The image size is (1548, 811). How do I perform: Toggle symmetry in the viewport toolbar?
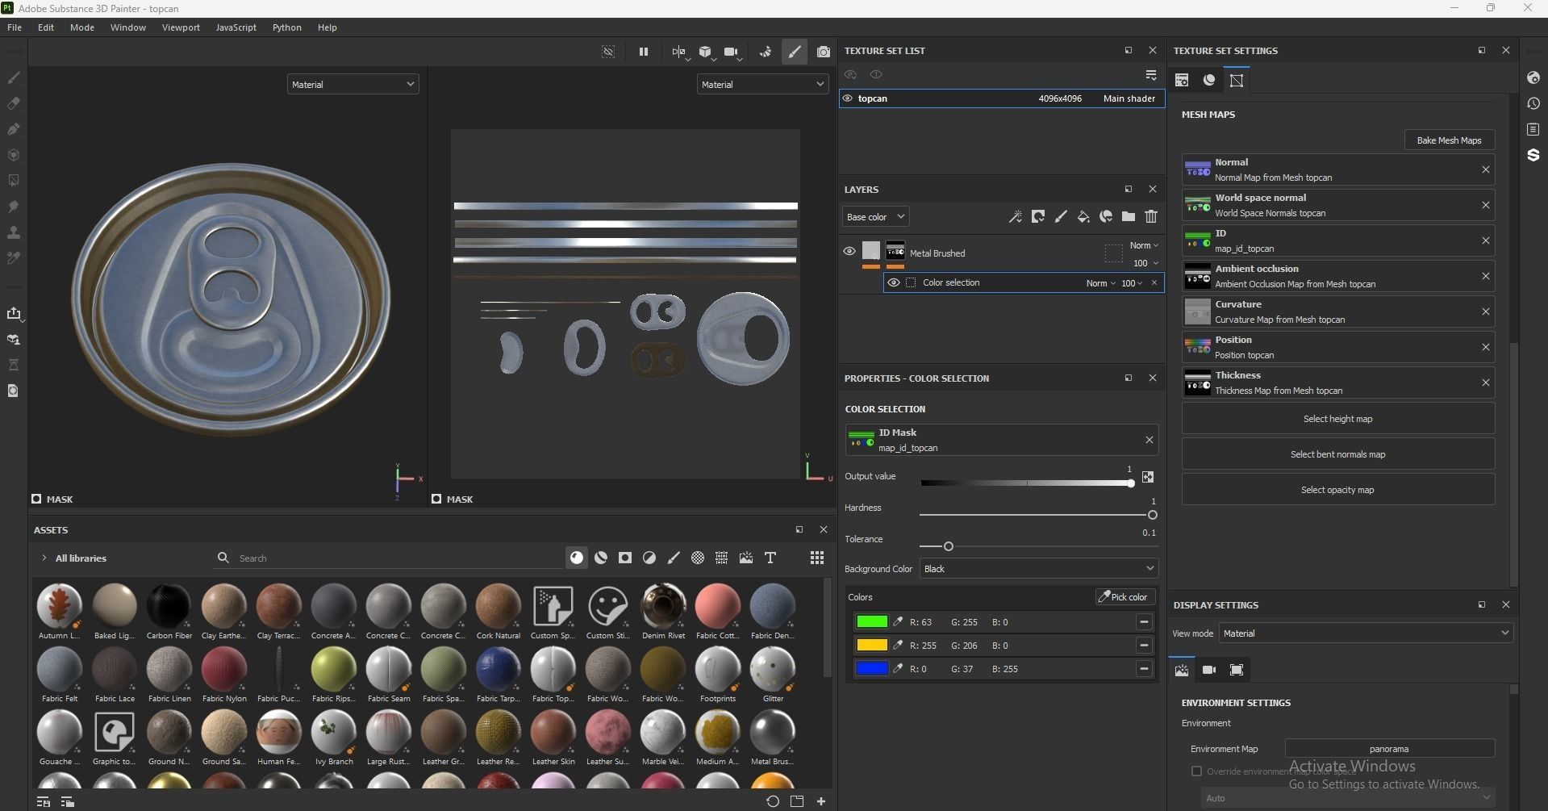tap(678, 52)
